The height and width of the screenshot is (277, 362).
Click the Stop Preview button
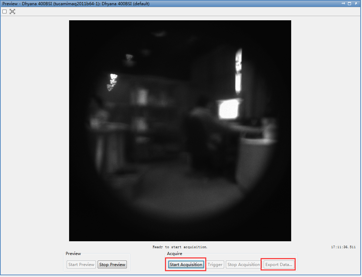pyautogui.click(x=112, y=265)
